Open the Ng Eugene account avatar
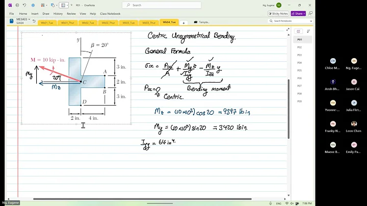 tap(279, 5)
